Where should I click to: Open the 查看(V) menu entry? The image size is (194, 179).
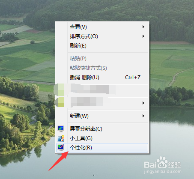coord(102,27)
